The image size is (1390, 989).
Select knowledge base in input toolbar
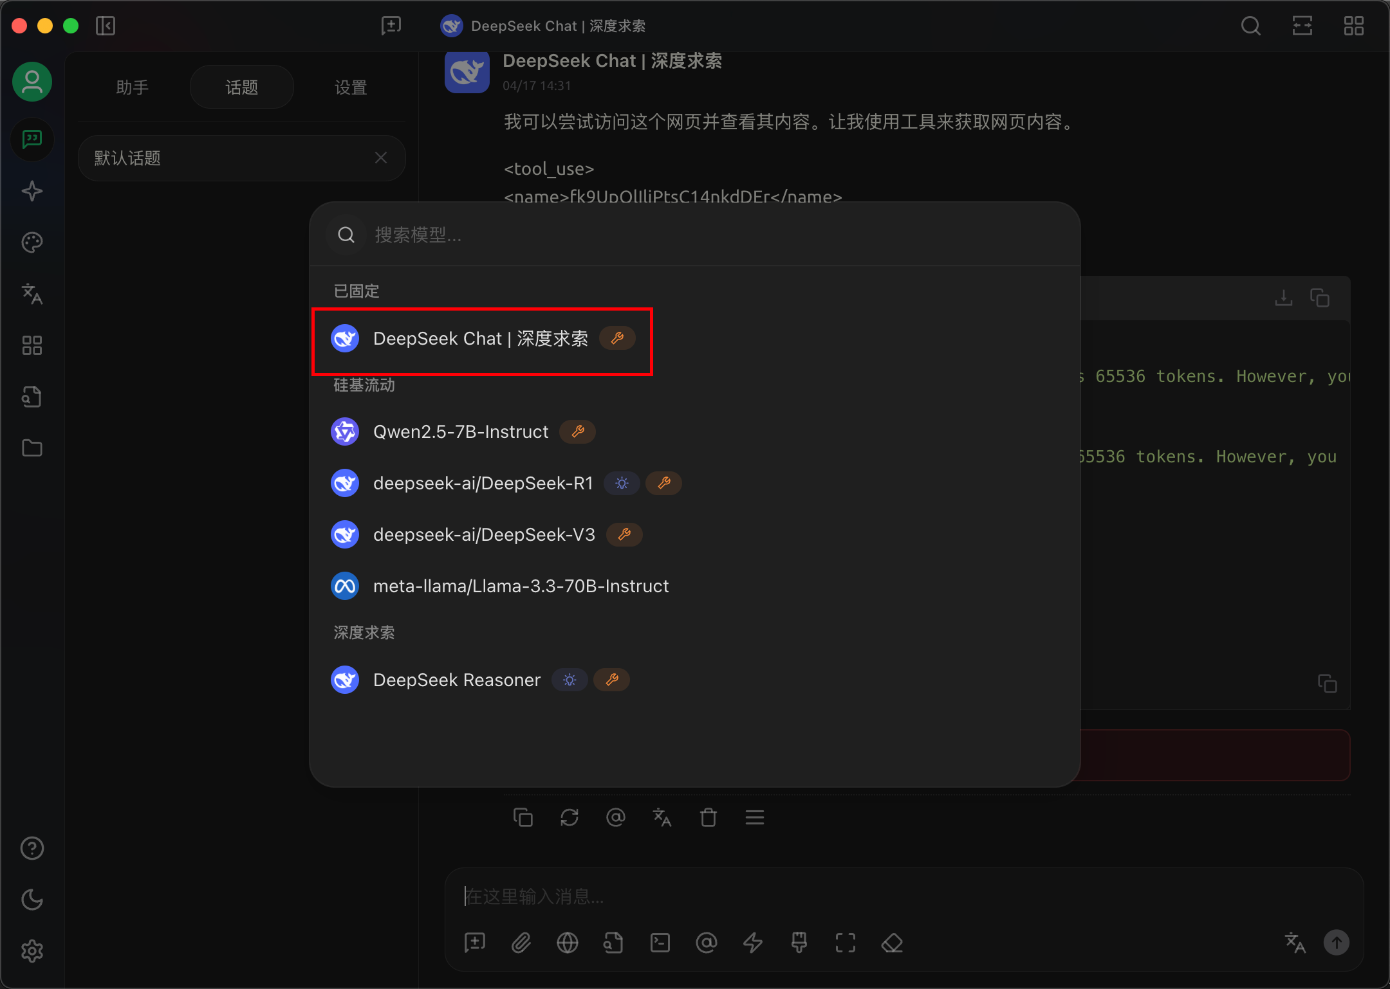(614, 943)
